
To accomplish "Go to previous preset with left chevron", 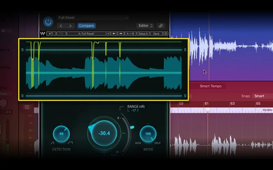I will pyautogui.click(x=61, y=26).
